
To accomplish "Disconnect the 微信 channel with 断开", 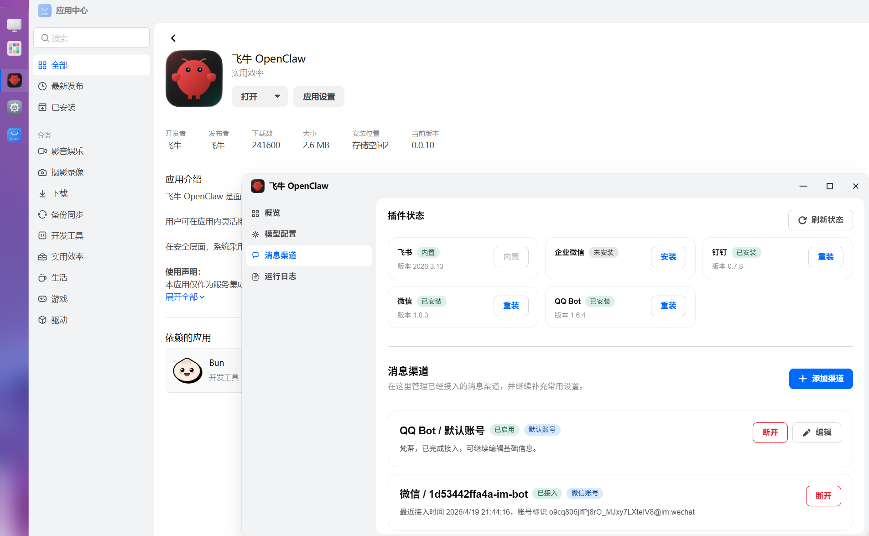I will [823, 496].
